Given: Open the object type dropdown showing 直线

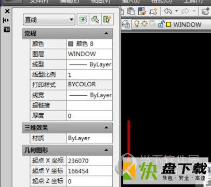Looking at the screenshot, I should tap(49, 20).
